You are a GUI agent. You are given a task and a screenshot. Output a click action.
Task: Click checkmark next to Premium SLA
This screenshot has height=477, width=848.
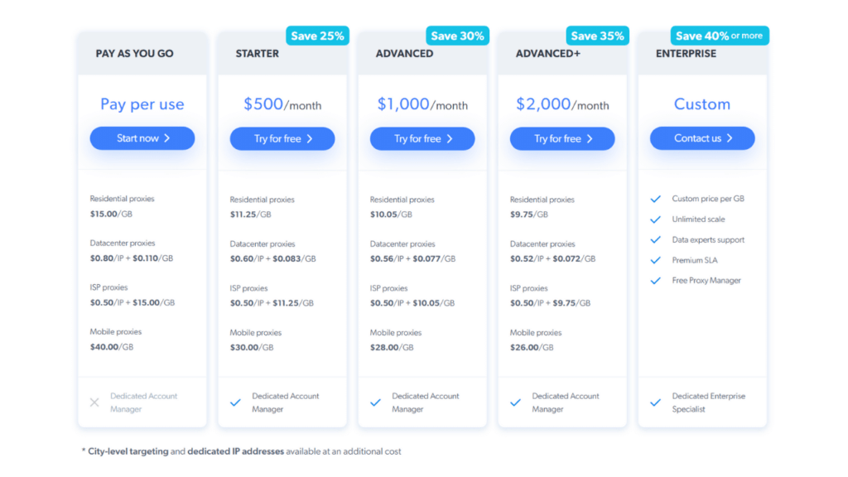coord(656,260)
